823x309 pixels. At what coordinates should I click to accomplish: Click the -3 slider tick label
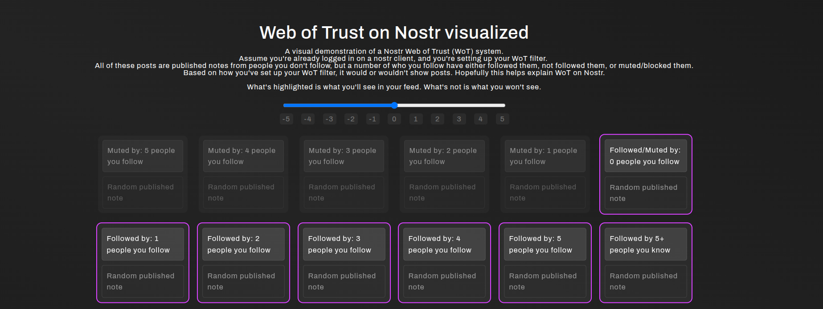coord(329,119)
